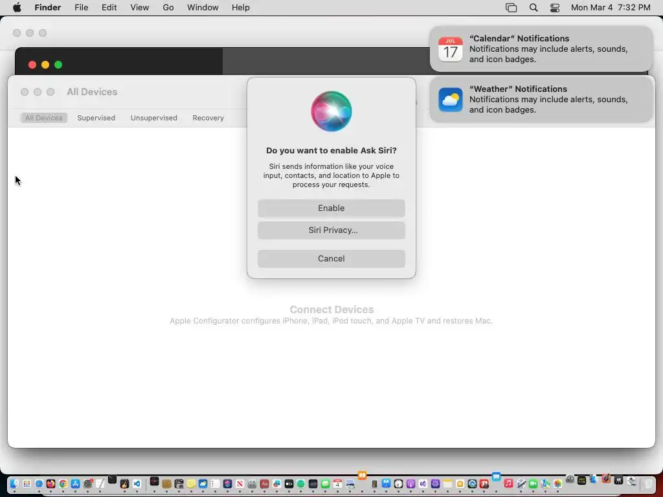This screenshot has height=497, width=663.
Task: Open Trash from the Dock
Action: 647,484
